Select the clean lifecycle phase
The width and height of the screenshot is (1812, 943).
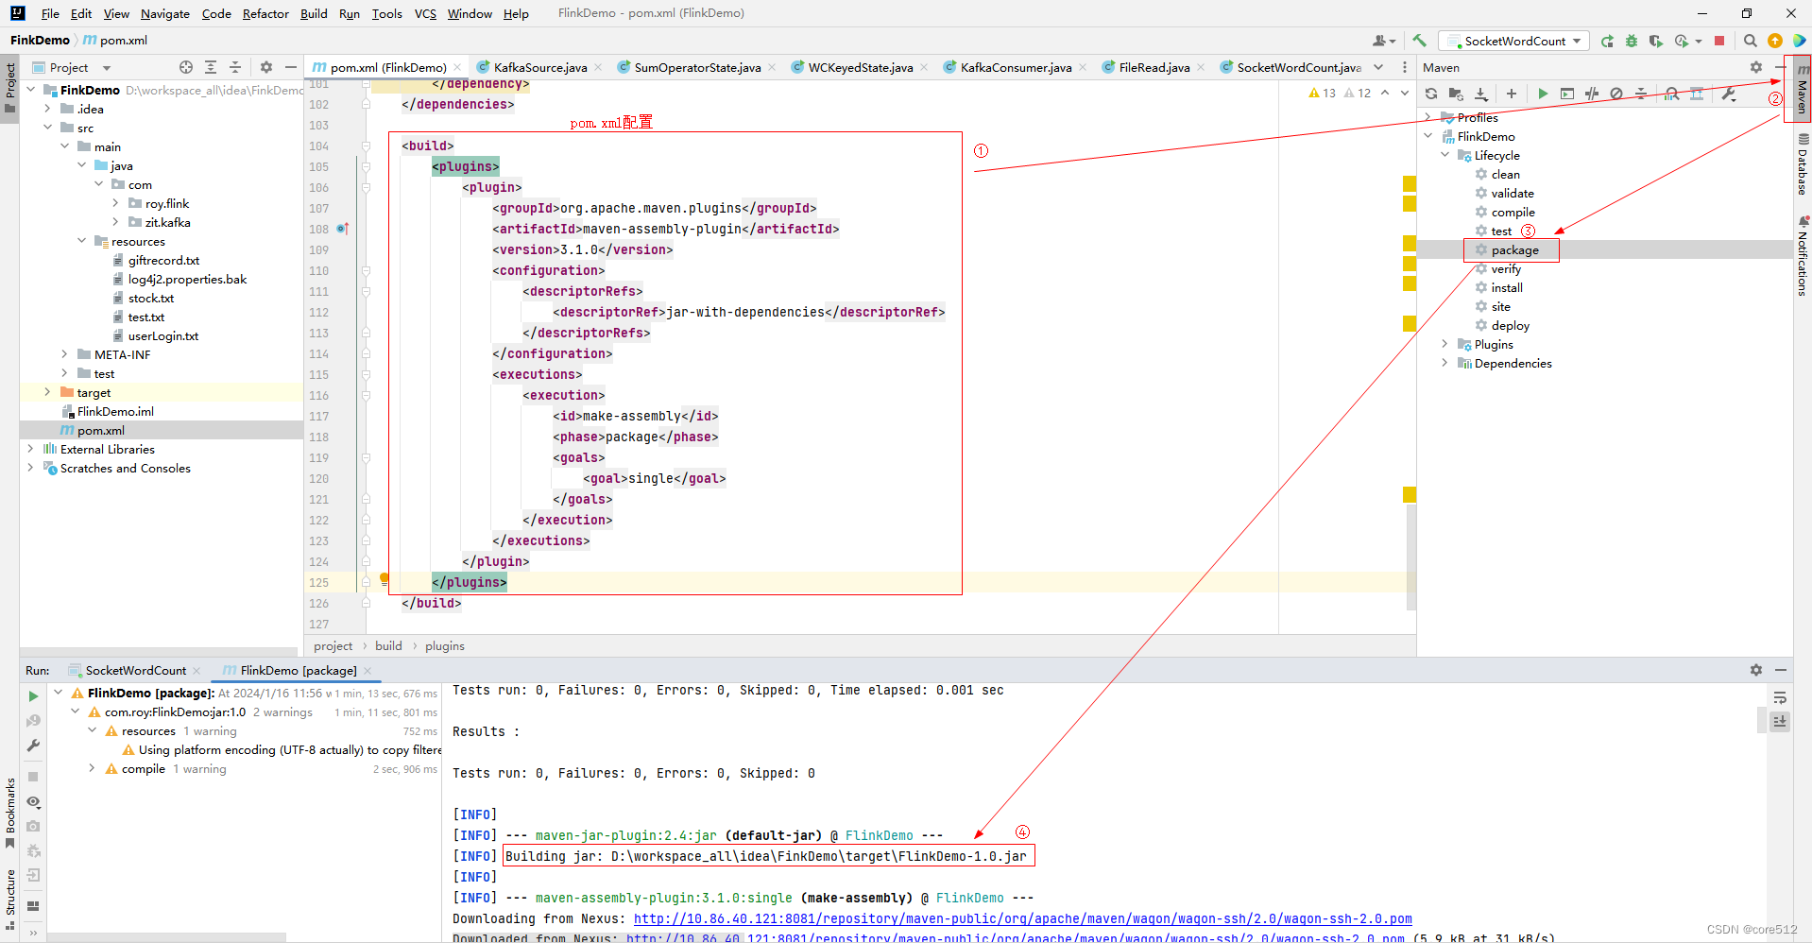point(1505,174)
